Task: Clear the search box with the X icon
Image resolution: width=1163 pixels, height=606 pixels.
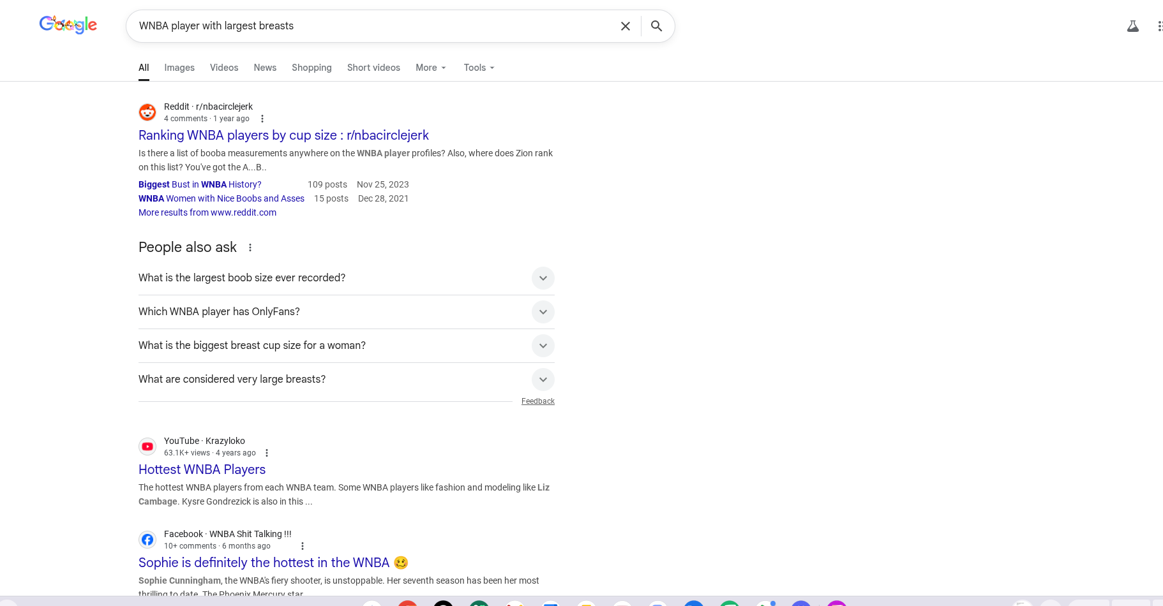Action: pyautogui.click(x=625, y=26)
